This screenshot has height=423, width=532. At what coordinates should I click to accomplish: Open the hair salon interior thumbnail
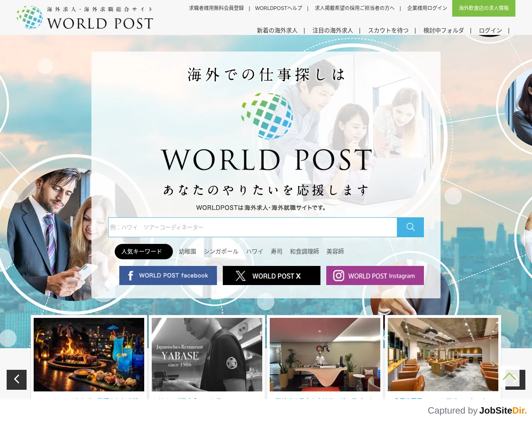[x=443, y=354]
